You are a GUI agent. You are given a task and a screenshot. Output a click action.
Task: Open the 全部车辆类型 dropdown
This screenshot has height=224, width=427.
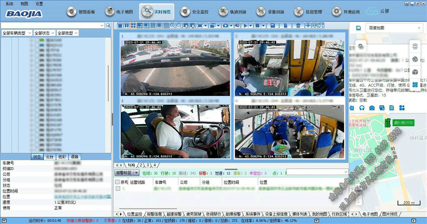[x=17, y=33]
